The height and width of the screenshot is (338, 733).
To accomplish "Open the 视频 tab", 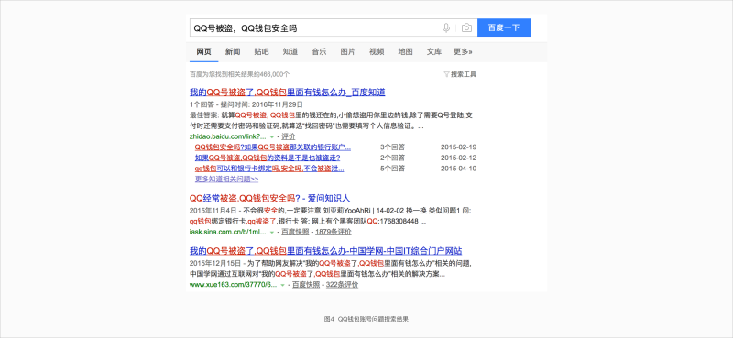I will point(377,52).
